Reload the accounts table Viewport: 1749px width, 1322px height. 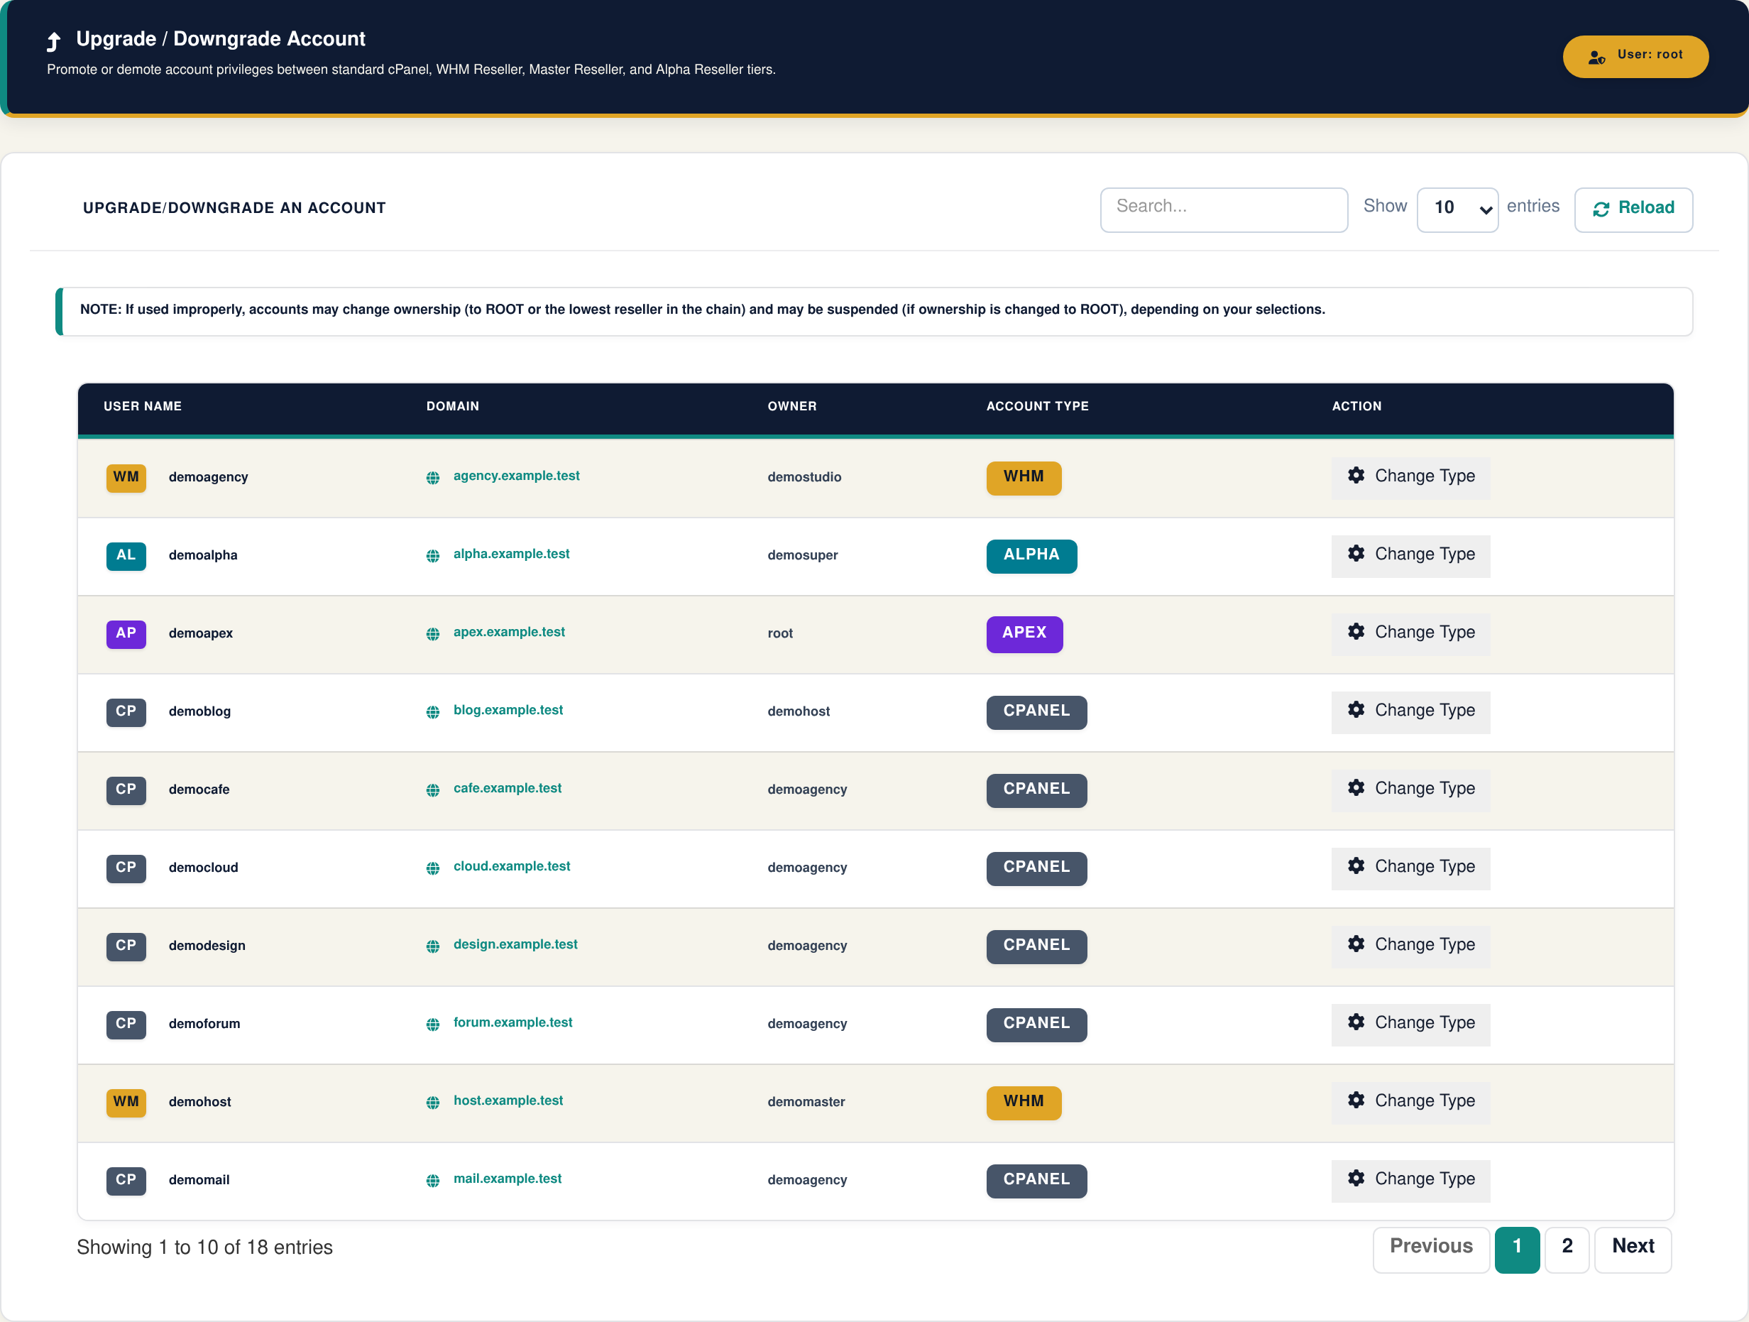1633,209
